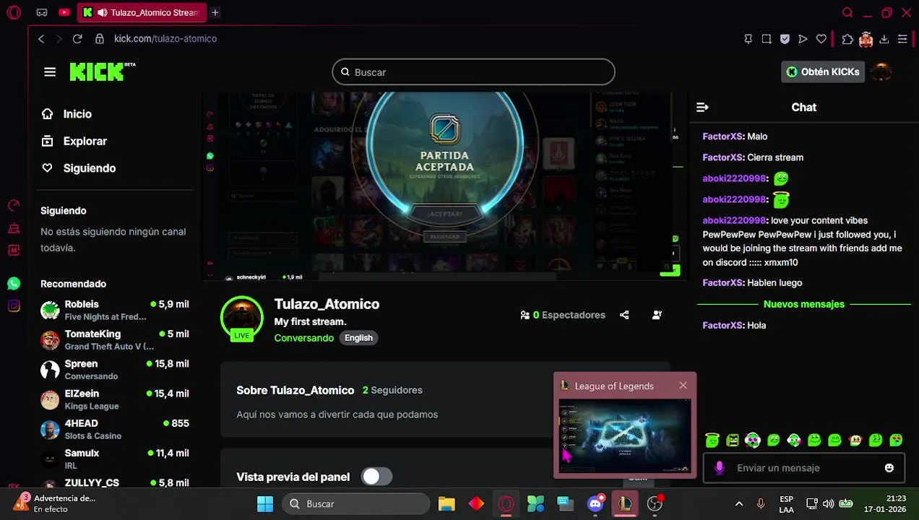Click the user icon beside the share button
The image size is (919, 520).
(x=657, y=315)
